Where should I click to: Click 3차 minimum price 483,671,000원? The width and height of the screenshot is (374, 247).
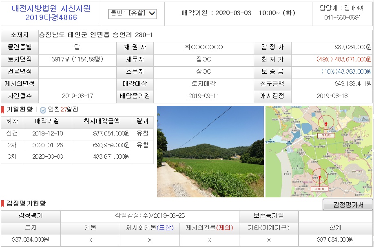pyautogui.click(x=111, y=157)
